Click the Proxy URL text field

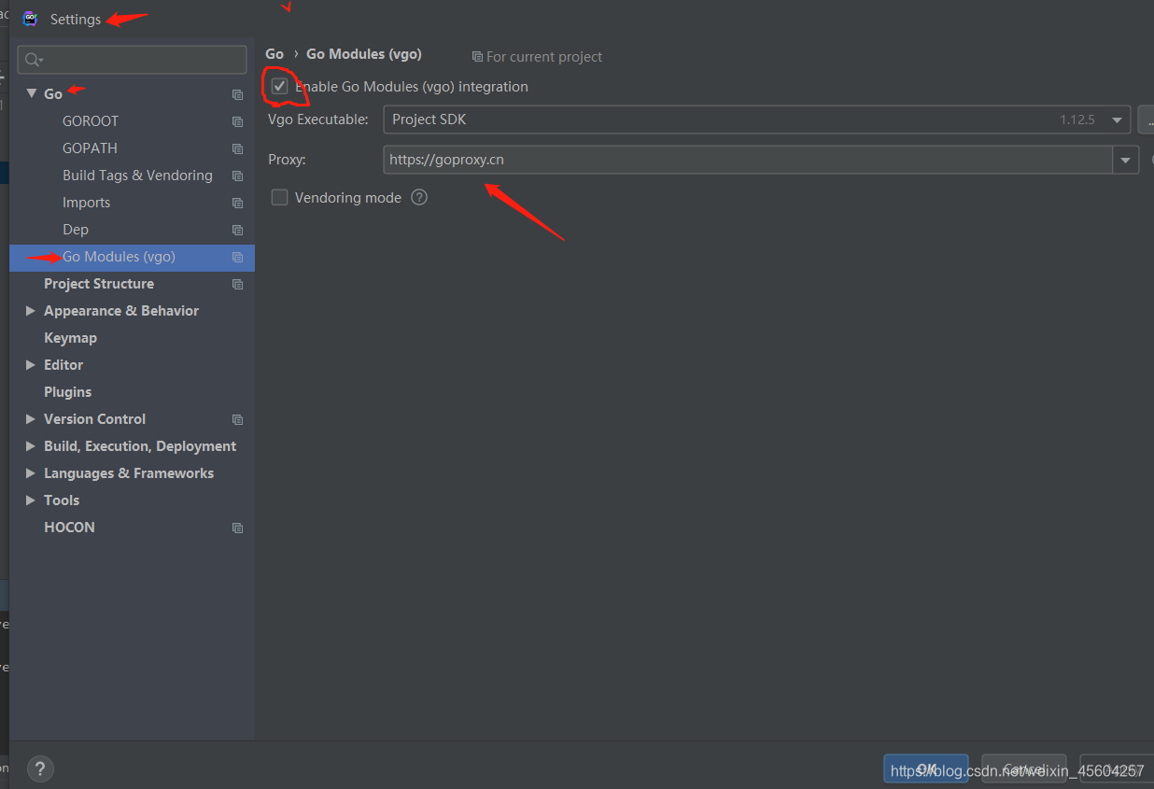[748, 160]
